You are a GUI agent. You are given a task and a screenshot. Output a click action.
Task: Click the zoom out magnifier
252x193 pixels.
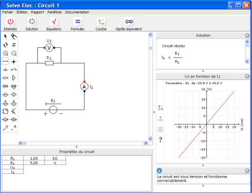(14, 53)
